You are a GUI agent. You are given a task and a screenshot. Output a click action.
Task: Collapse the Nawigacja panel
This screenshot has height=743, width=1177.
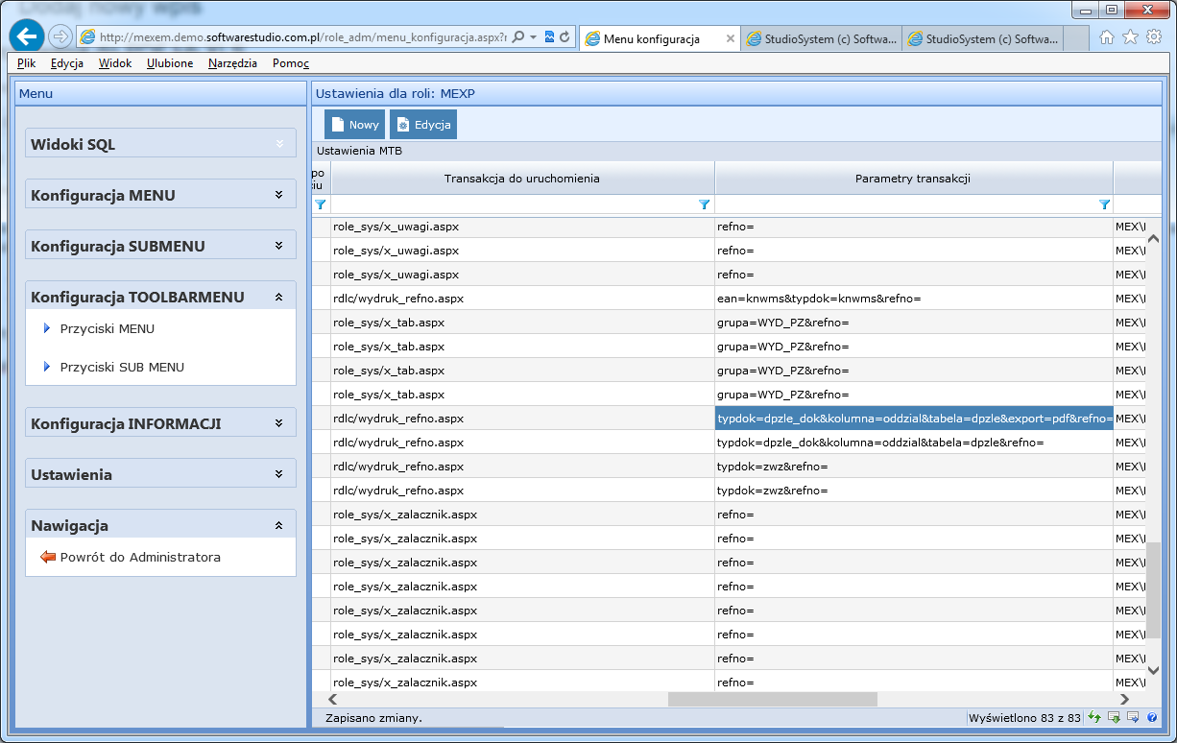279,525
